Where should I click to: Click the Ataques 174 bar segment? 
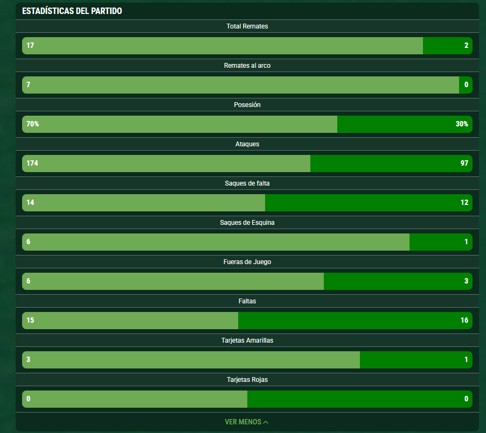pos(166,164)
